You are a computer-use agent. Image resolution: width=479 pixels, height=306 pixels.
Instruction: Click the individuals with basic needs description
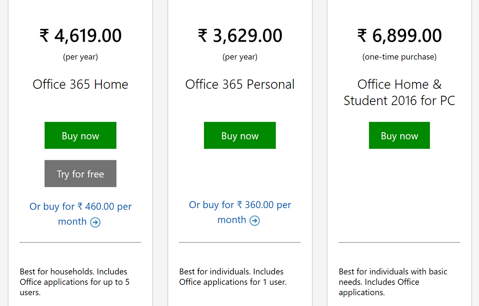[x=393, y=282]
